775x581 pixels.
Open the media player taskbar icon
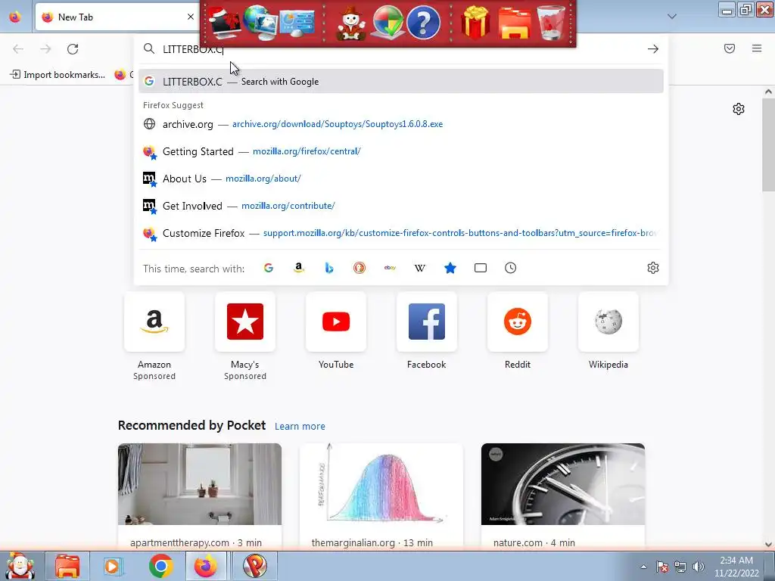pyautogui.click(x=114, y=566)
